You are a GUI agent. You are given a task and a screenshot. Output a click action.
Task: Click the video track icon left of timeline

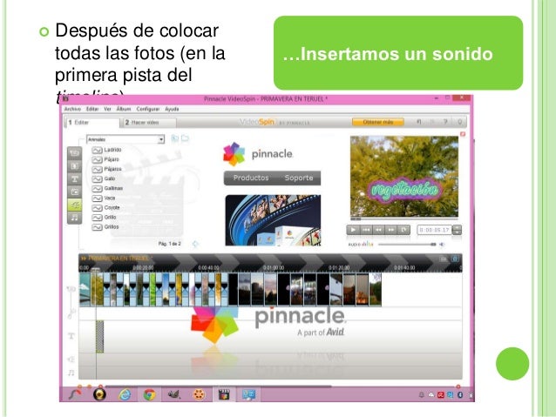pos(71,289)
